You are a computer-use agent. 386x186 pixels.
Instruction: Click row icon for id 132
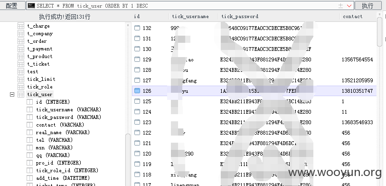[137, 28]
